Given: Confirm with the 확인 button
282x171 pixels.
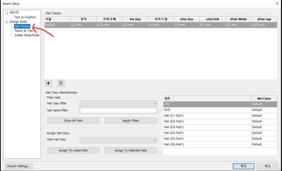Looking at the screenshot, I should pos(244,166).
